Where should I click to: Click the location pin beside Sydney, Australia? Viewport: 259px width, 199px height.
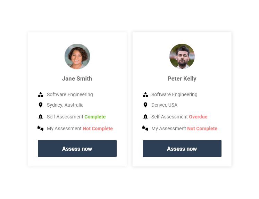click(41, 105)
